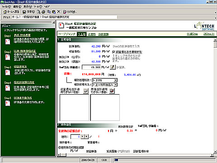Click the vertical scrollbar up arrow
Viewport: 217px width, 163px height.
215,40
